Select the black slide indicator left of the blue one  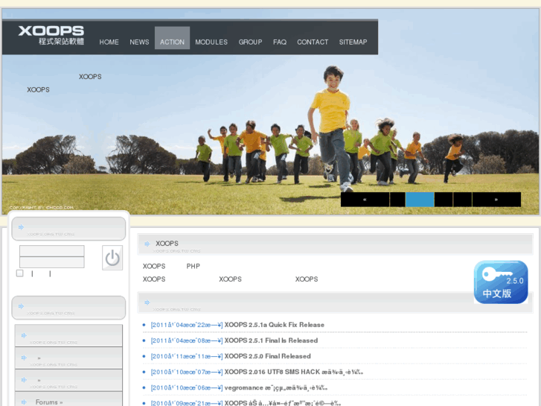tap(397, 200)
